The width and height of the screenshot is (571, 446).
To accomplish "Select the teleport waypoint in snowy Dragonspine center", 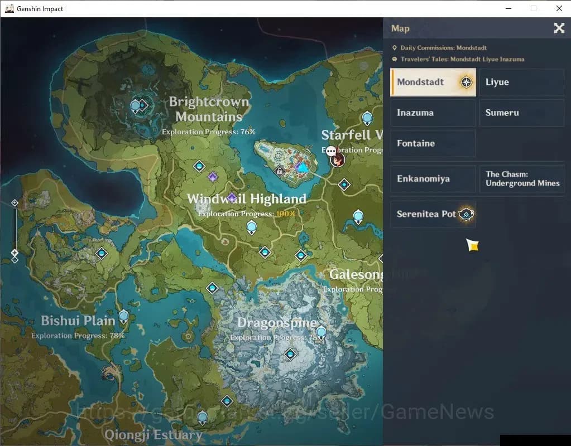I will tap(290, 353).
